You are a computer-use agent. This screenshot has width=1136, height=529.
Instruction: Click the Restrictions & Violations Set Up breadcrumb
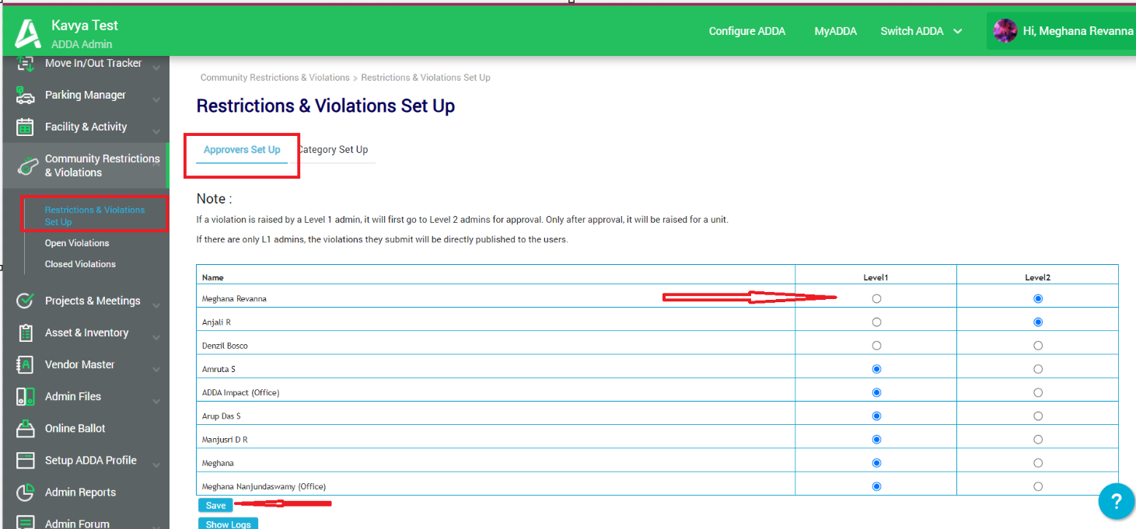tap(426, 78)
